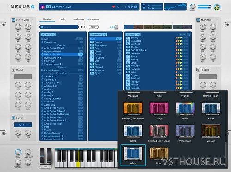The height and width of the screenshot is (172, 231).
Task: Select the Don't Hold Back preset
Action: [x=157, y=50]
